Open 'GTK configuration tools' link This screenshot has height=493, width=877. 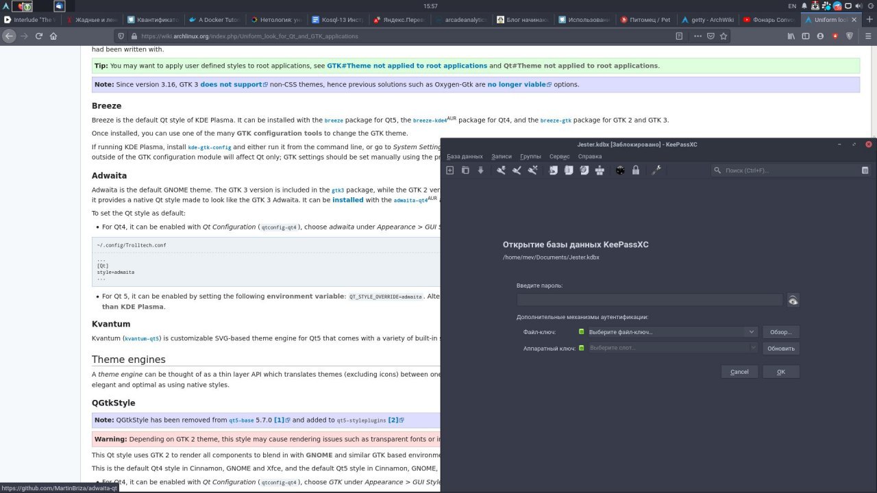tap(280, 133)
